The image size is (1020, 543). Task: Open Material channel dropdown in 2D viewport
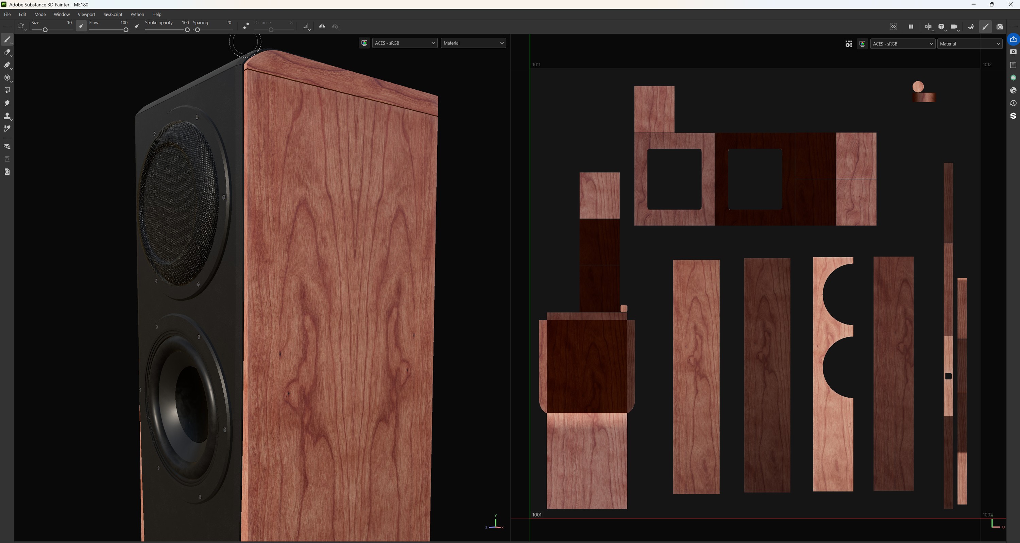click(x=970, y=43)
